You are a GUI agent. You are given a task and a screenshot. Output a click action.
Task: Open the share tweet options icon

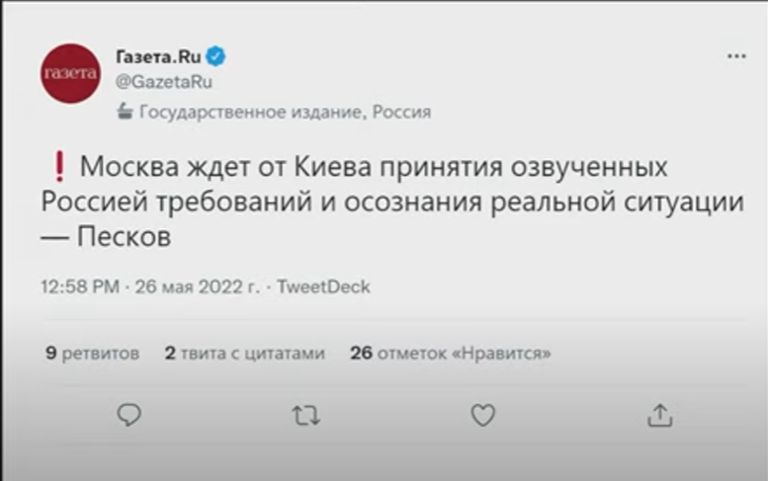pos(659,415)
